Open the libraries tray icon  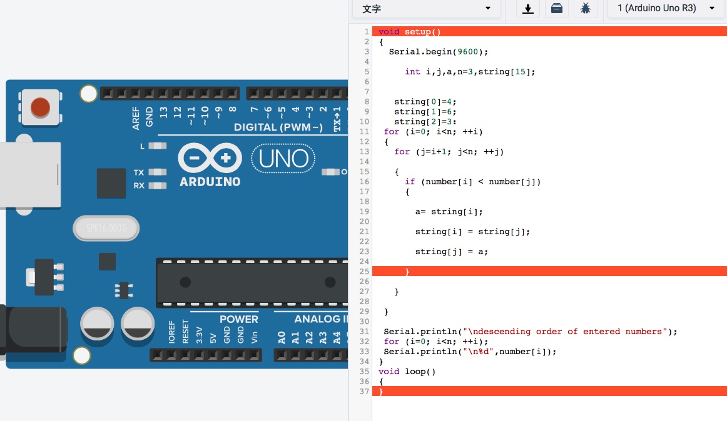[x=556, y=8]
